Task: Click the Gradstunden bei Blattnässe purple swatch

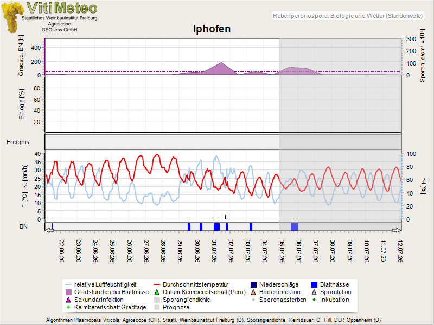Action: click(x=68, y=292)
